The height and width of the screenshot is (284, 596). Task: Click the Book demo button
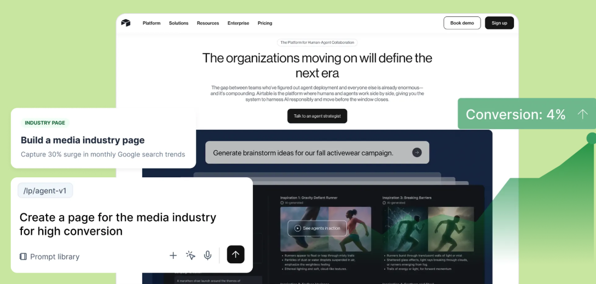(x=462, y=23)
